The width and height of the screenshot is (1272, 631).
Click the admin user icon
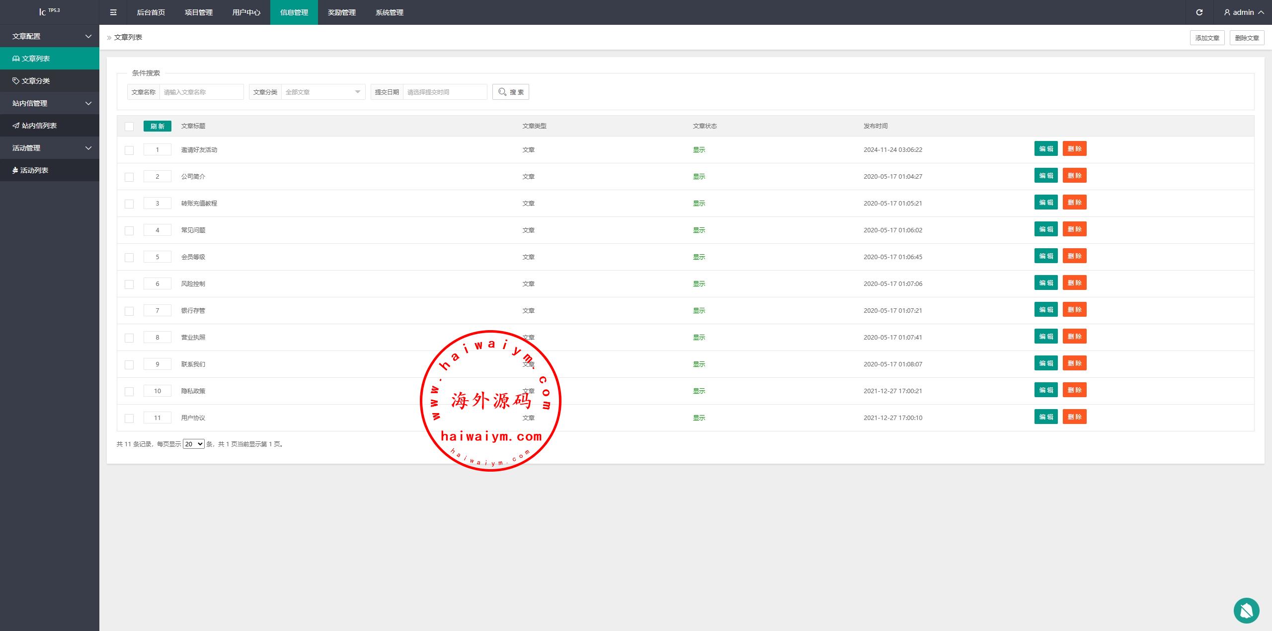pos(1227,12)
